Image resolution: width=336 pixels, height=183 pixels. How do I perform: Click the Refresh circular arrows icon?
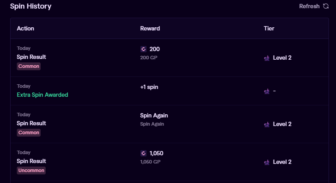click(x=326, y=6)
